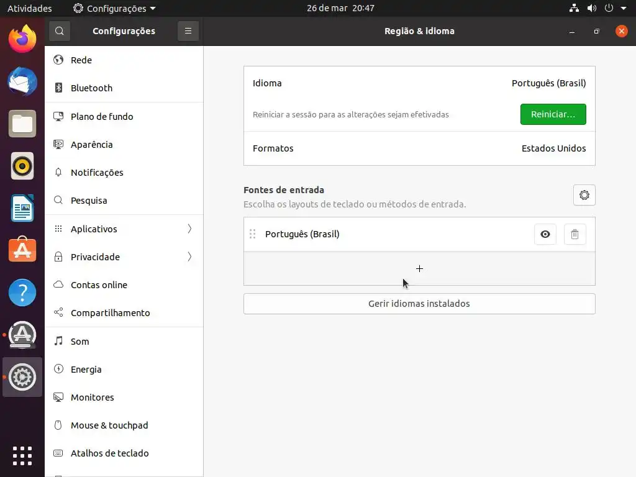Open the Idioma language row
This screenshot has width=636, height=477.
click(x=419, y=83)
